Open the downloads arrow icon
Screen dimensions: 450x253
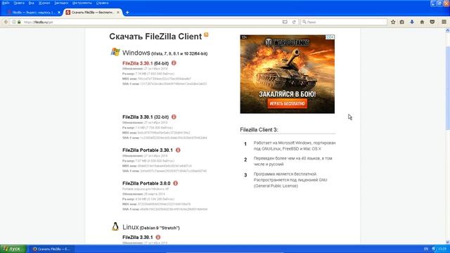click(412, 22)
